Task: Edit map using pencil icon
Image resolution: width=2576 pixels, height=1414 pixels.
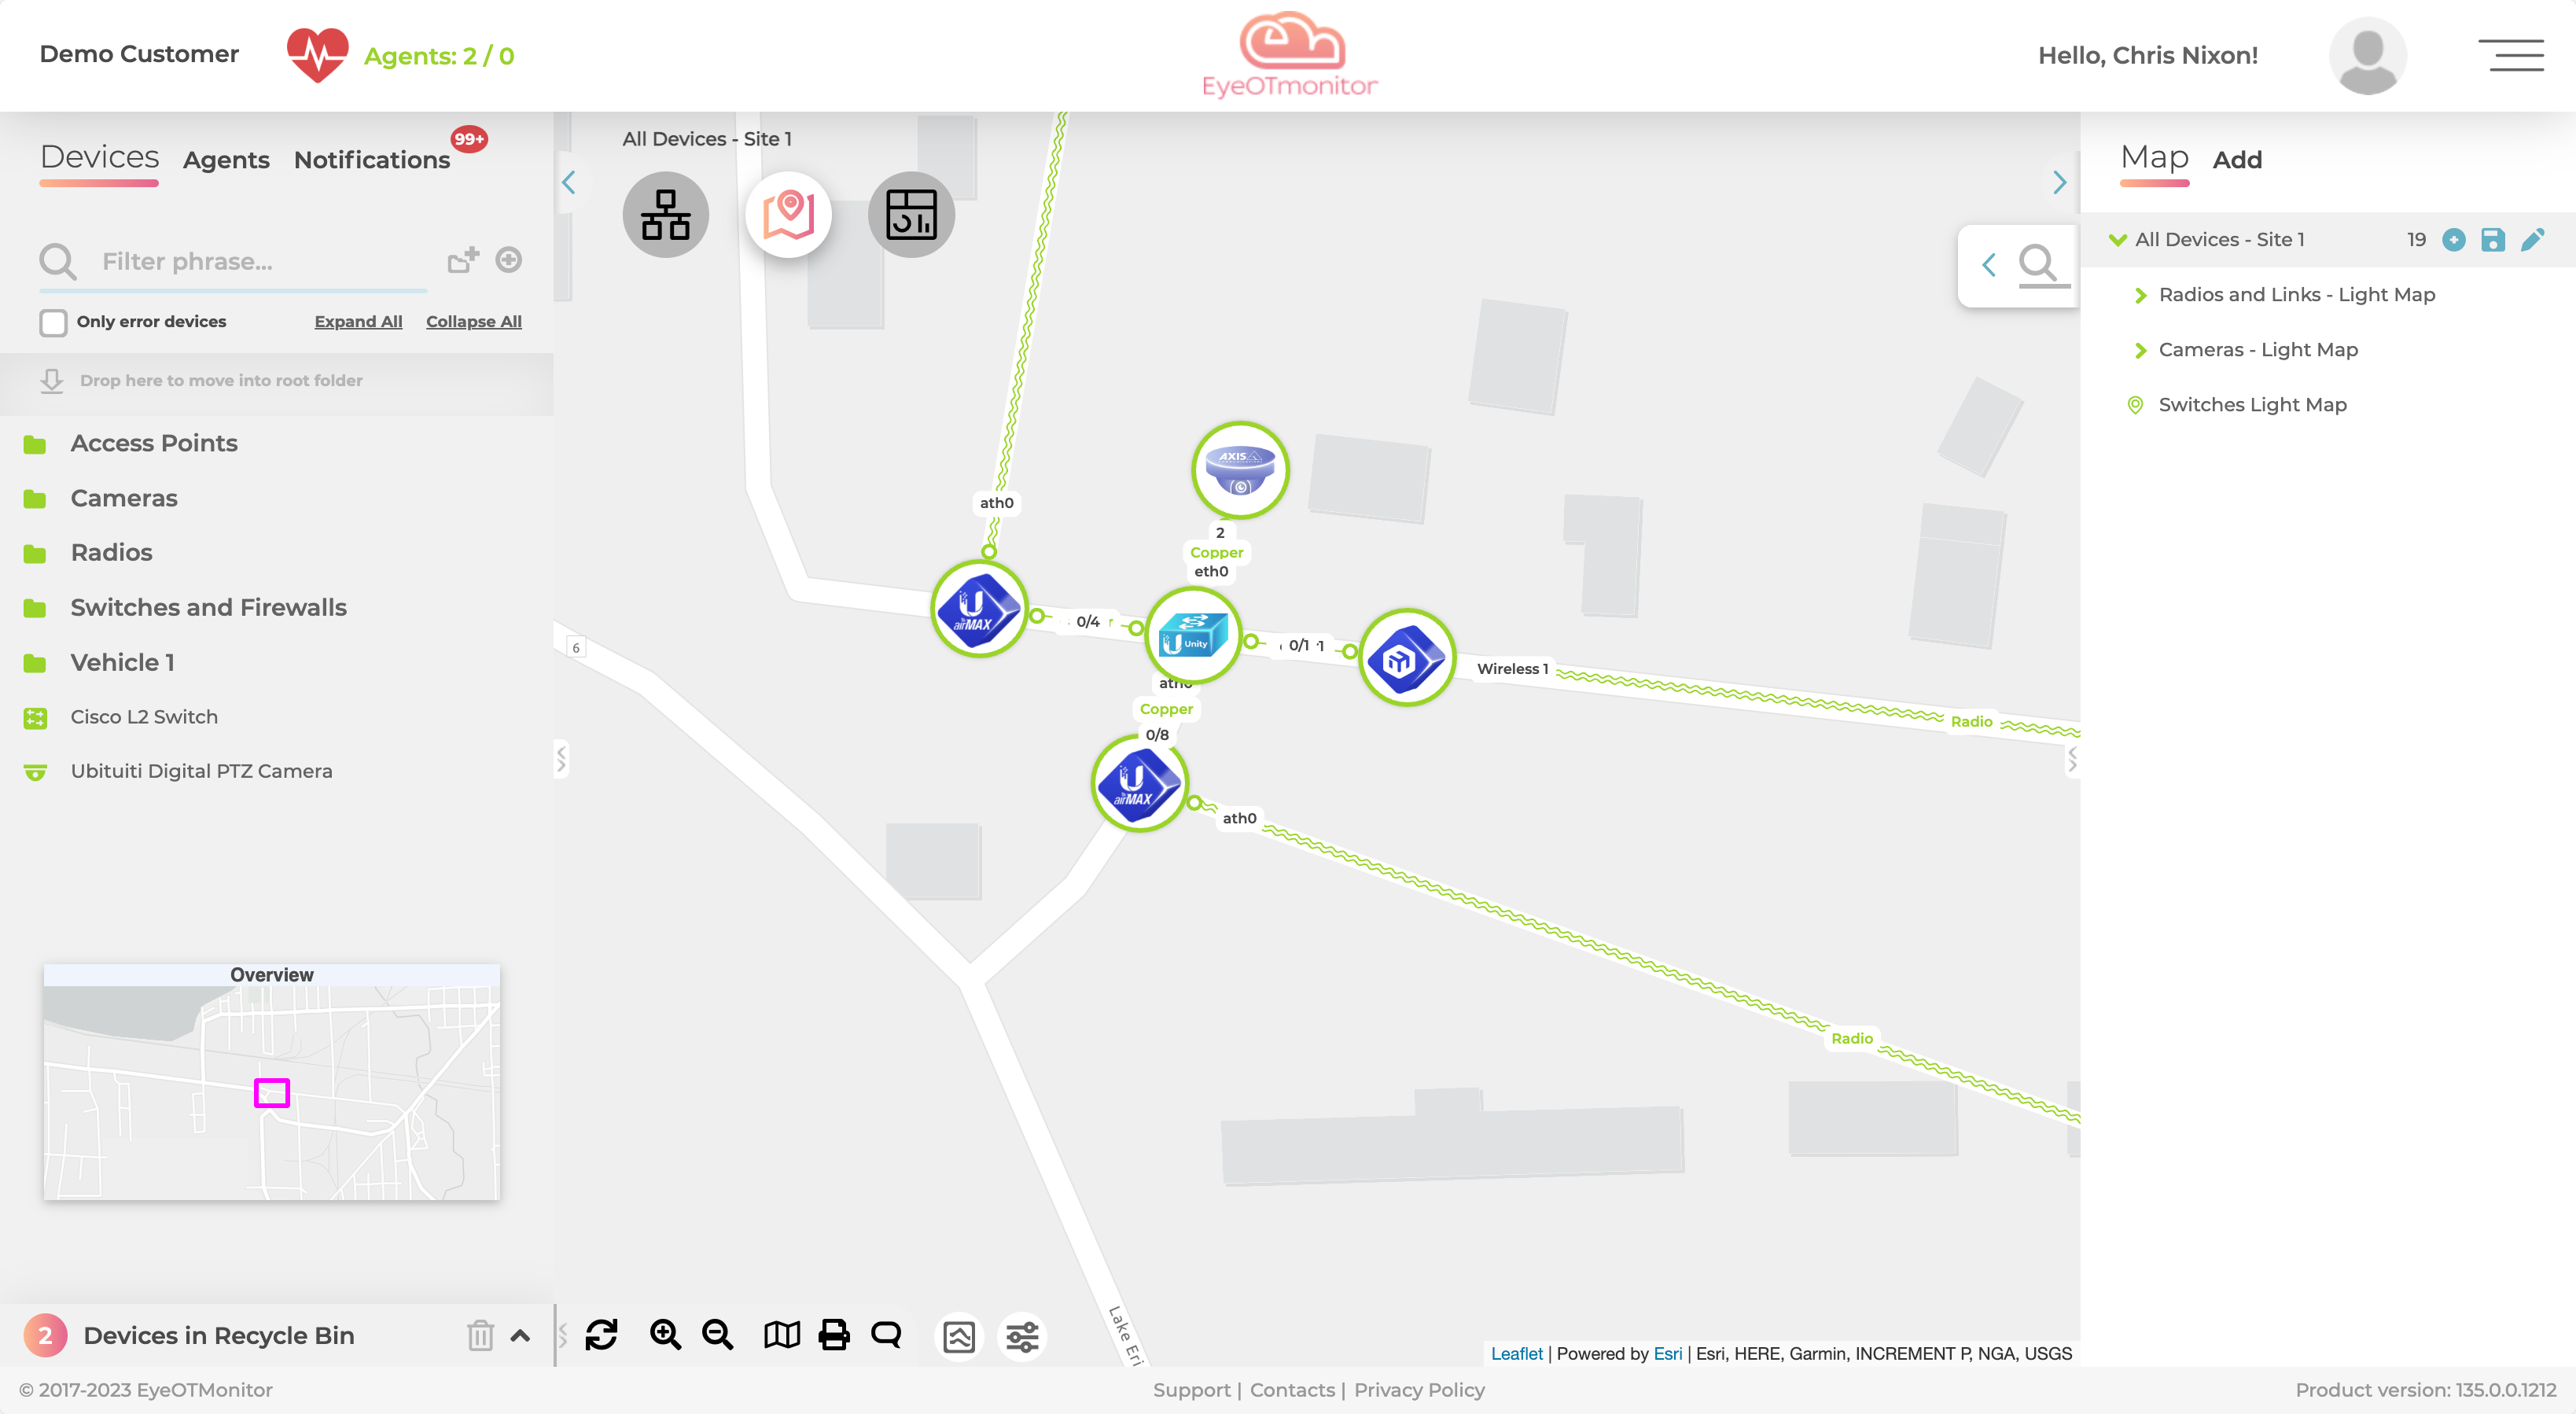Action: click(2532, 240)
